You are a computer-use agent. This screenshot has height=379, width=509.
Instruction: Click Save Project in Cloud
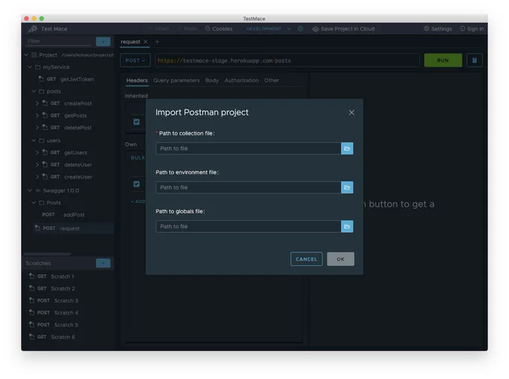pos(344,29)
